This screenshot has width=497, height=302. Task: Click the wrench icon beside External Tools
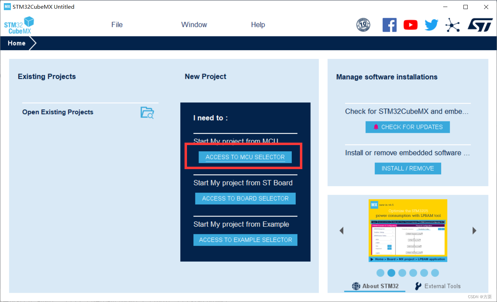click(418, 286)
